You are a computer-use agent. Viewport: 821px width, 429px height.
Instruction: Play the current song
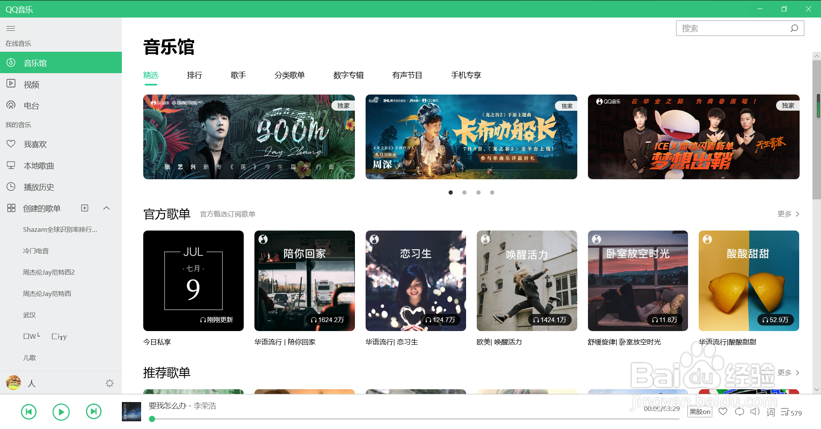(61, 411)
